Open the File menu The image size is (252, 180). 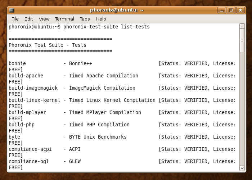(x=15, y=19)
